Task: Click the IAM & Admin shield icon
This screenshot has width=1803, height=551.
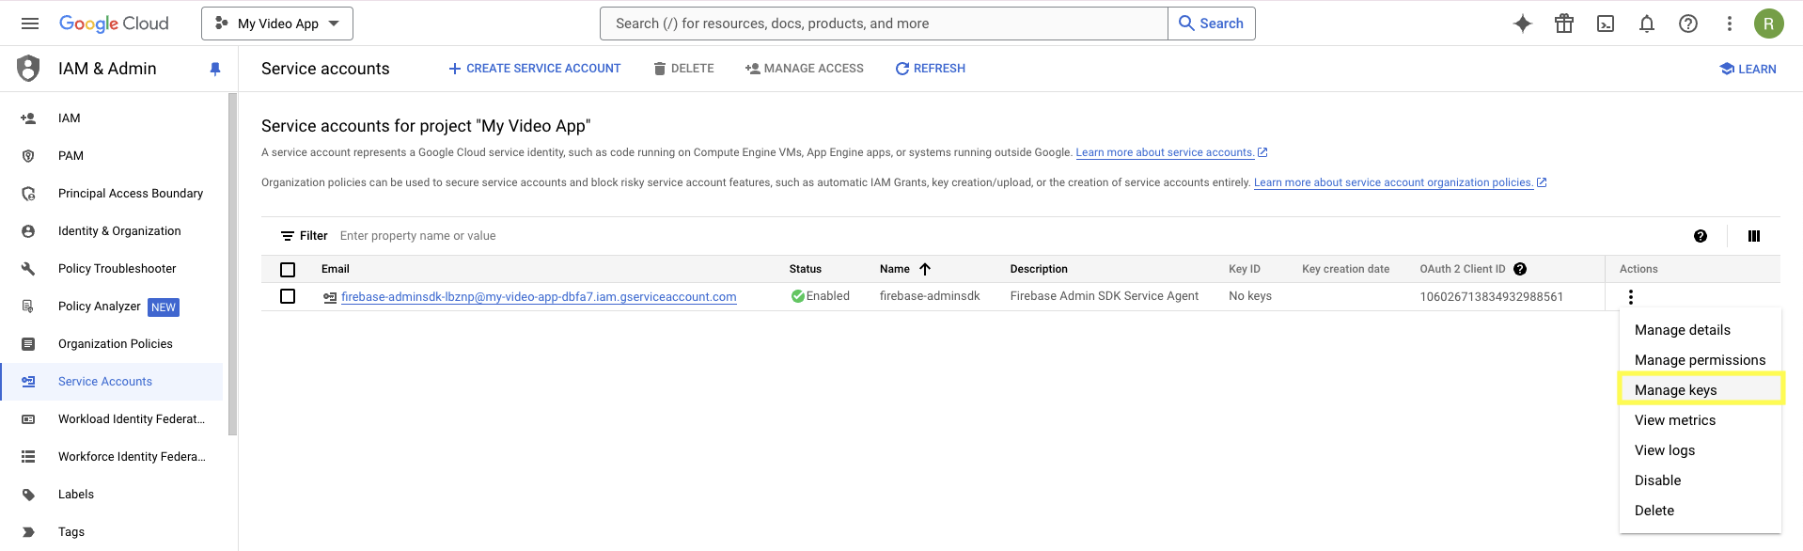Action: click(x=29, y=69)
